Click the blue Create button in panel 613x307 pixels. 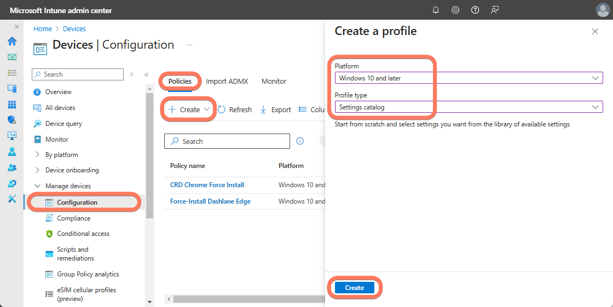(x=354, y=288)
